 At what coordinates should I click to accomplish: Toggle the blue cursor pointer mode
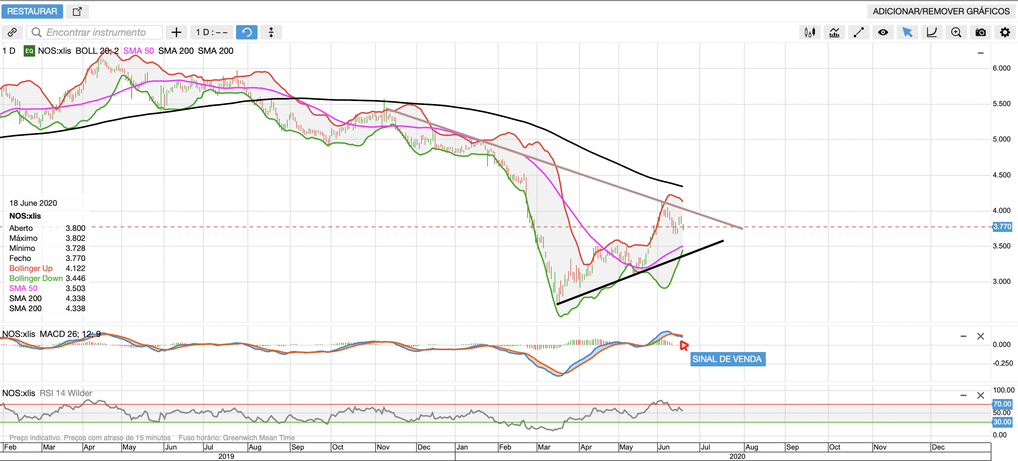[x=908, y=32]
